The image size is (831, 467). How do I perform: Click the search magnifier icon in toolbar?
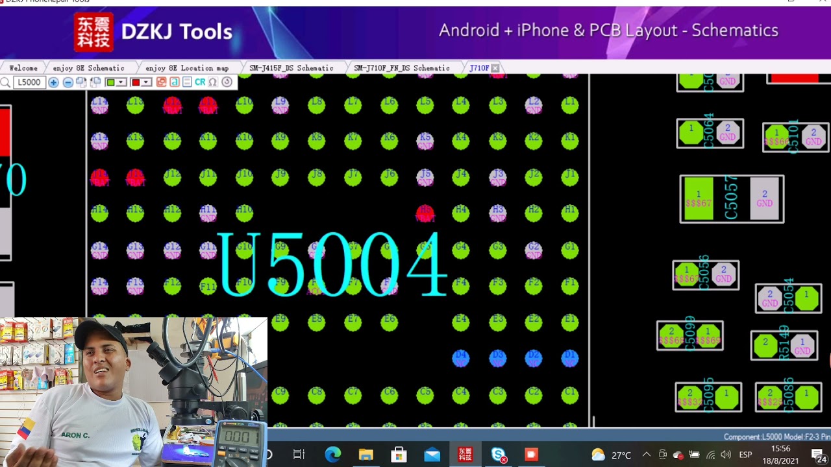coord(5,82)
